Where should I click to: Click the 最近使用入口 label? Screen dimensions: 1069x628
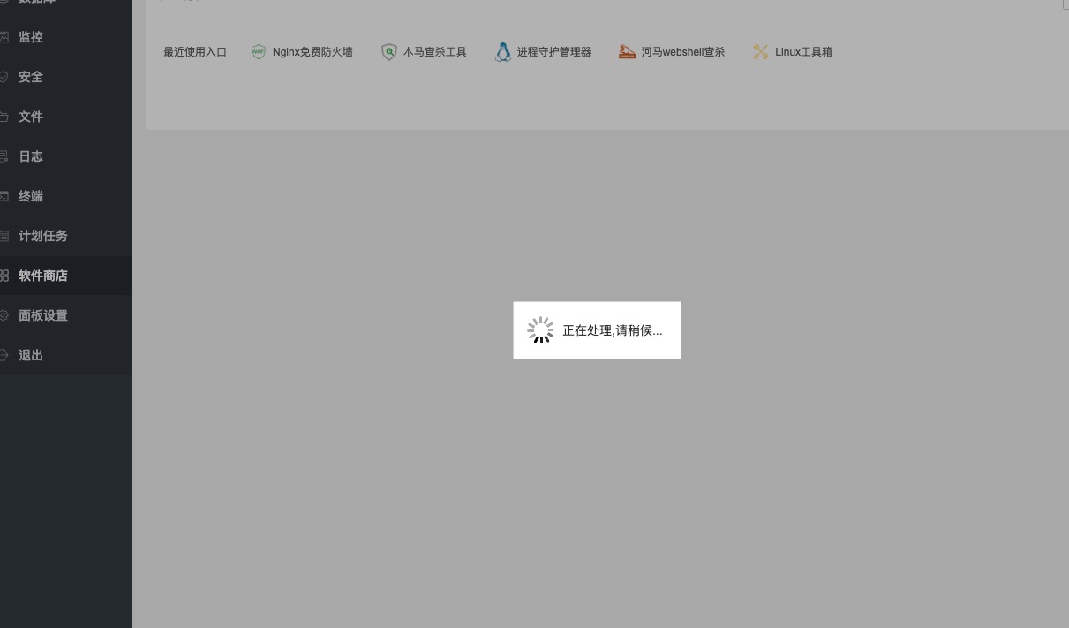click(195, 52)
